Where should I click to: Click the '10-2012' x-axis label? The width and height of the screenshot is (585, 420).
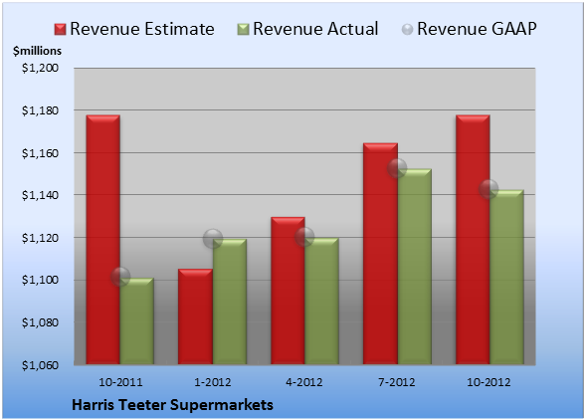488,382
